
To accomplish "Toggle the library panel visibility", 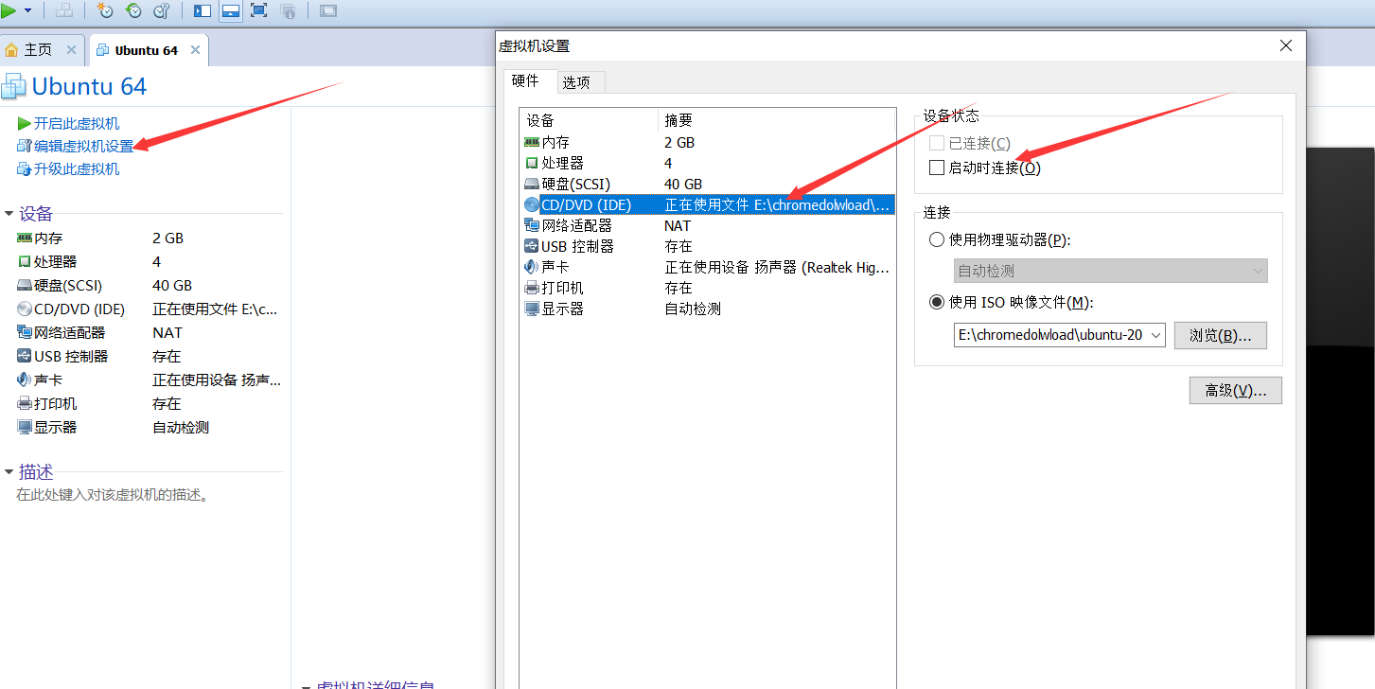I will click(201, 10).
